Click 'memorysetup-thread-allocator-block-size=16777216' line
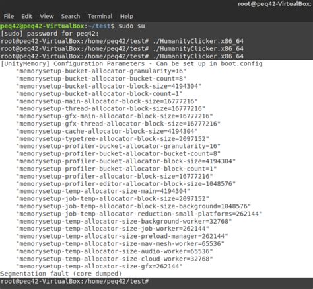 click(x=111, y=108)
